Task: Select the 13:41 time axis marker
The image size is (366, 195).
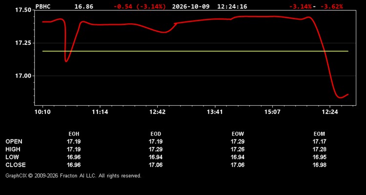Action: (215, 112)
